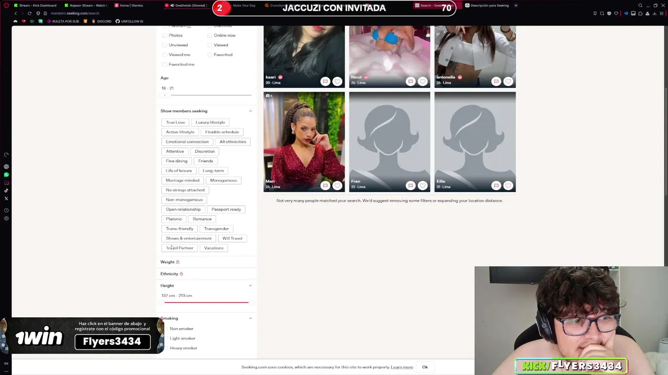Check the Photos filter
The width and height of the screenshot is (668, 375).
coord(164,35)
